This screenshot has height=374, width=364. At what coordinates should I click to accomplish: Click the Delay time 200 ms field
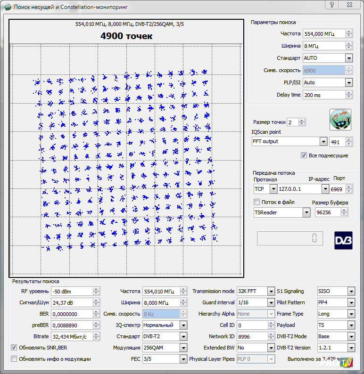(323, 95)
